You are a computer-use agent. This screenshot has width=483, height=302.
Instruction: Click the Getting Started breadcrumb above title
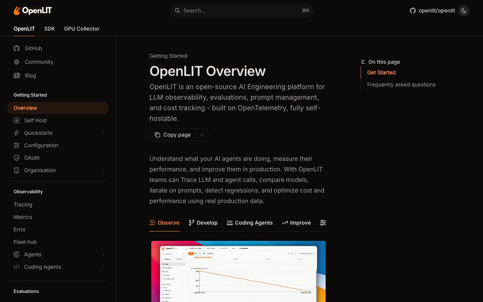click(168, 56)
